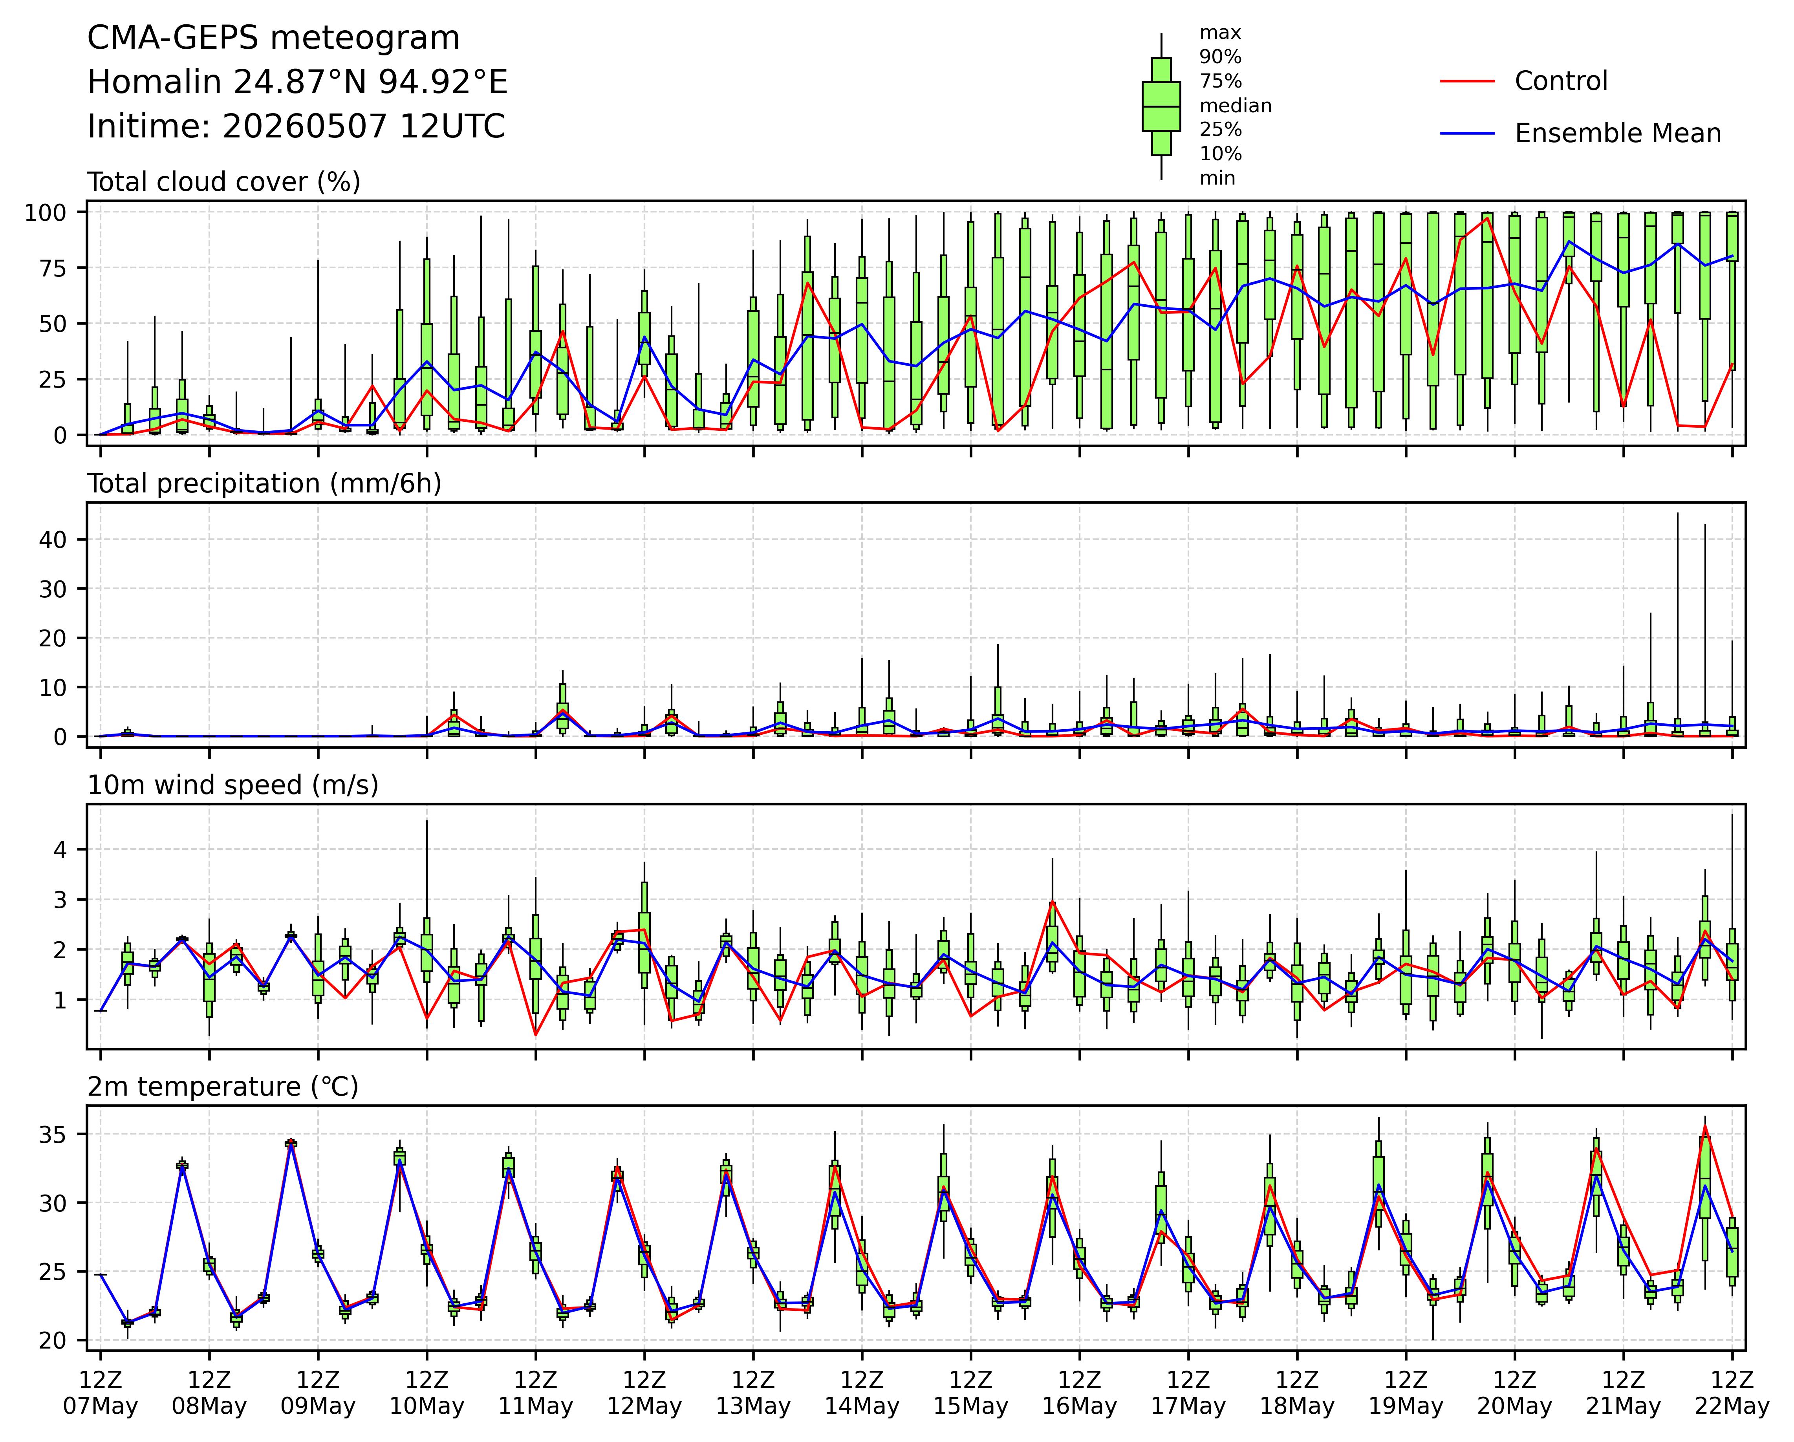Click the 90% percentile legend label

[x=1220, y=57]
